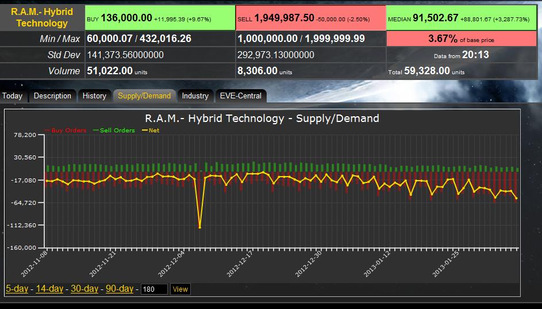The width and height of the screenshot is (542, 309).
Task: Show the 14-day chart range
Action: point(49,289)
